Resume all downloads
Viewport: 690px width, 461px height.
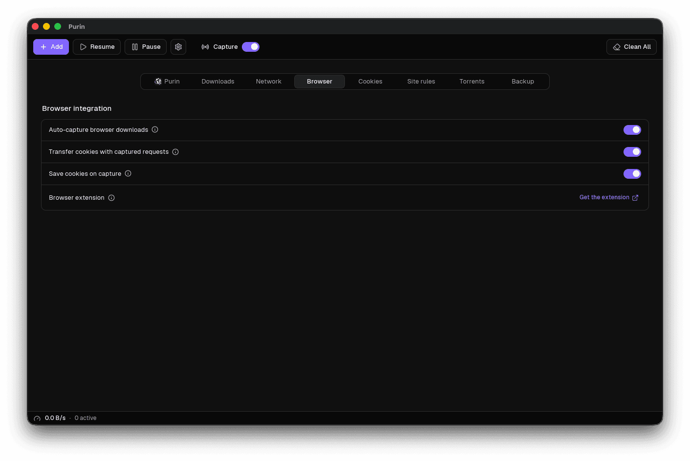click(97, 47)
